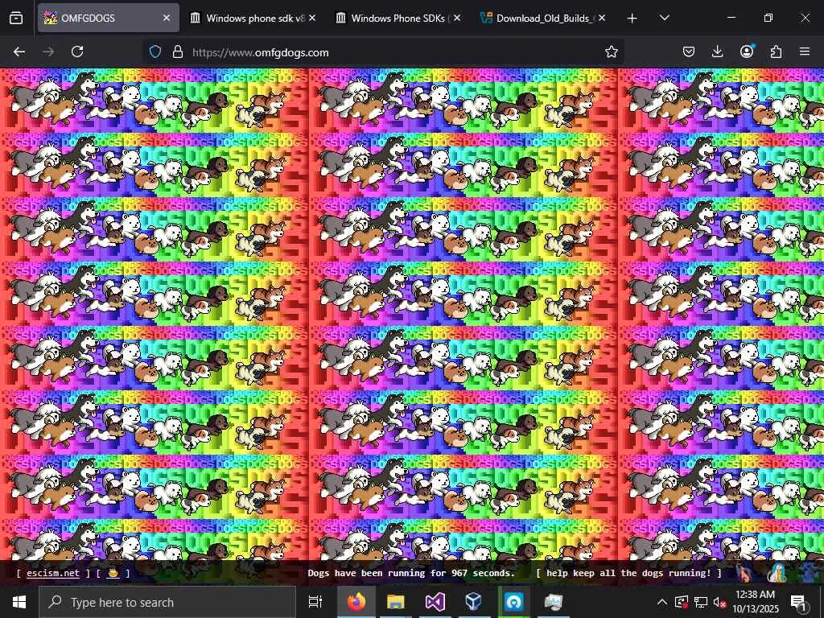Show hidden system tray icons

(x=662, y=602)
